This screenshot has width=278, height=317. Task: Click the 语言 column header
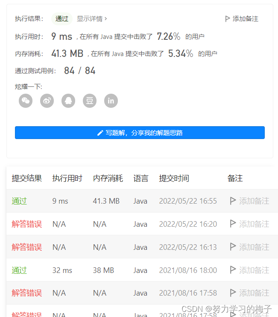click(x=141, y=178)
